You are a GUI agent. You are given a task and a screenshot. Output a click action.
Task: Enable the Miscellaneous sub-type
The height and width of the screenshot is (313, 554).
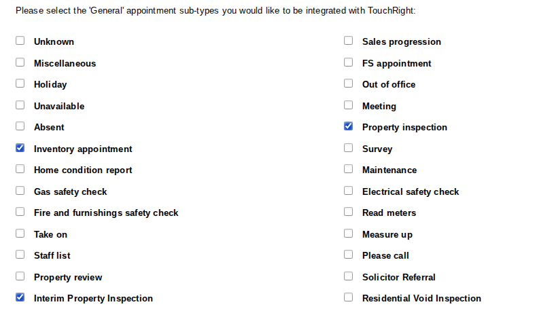tap(20, 62)
